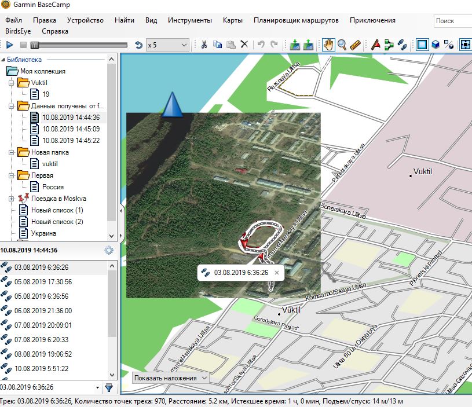Open the Инструменты menu

(190, 20)
